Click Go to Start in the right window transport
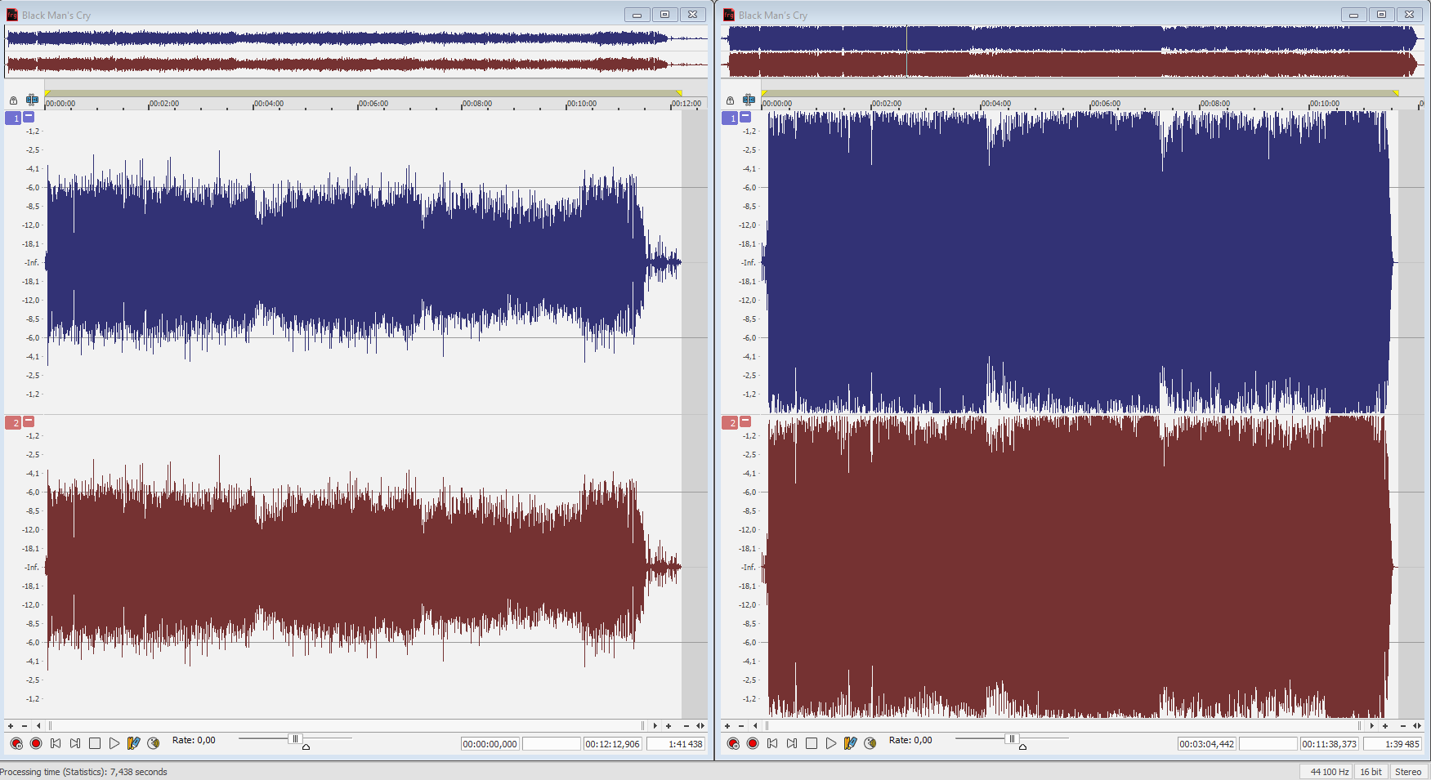 coord(772,743)
